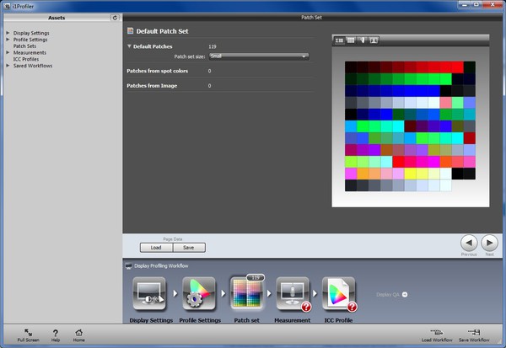
Task: Select the Patch set workflow step icon
Action: 246,293
